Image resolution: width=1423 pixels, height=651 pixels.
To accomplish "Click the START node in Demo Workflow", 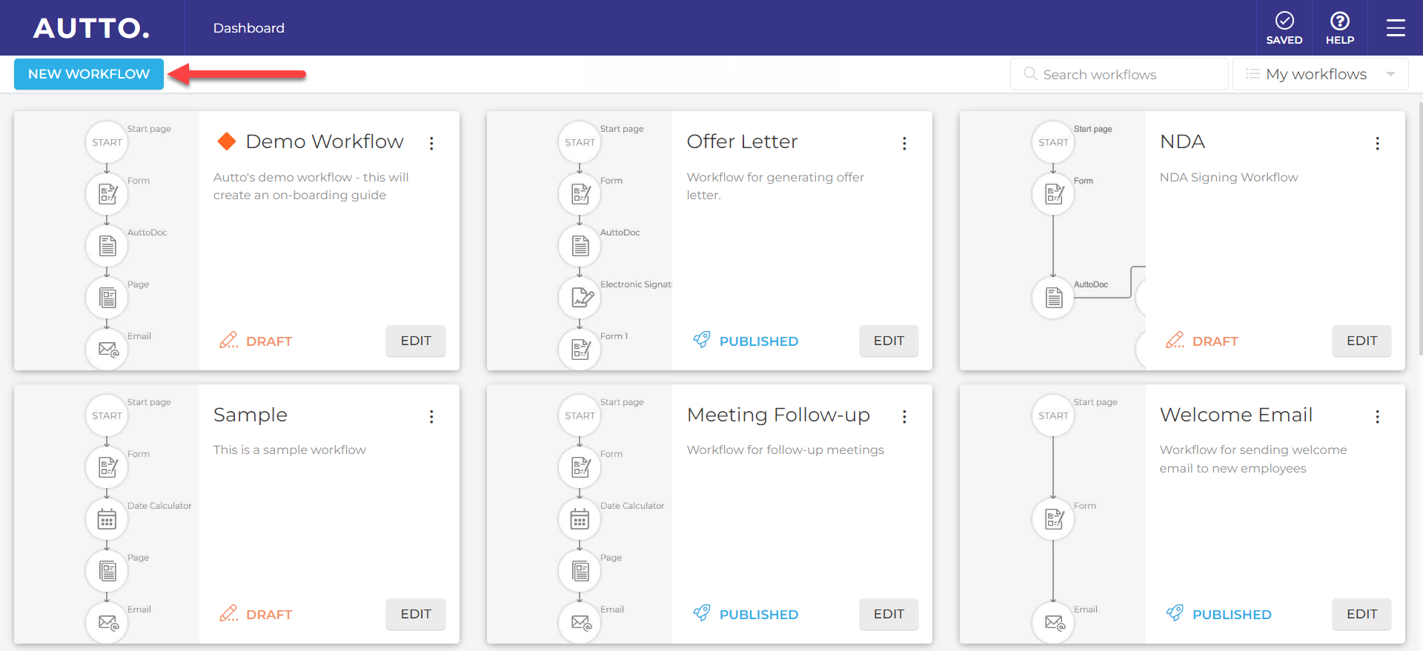I will coord(107,142).
